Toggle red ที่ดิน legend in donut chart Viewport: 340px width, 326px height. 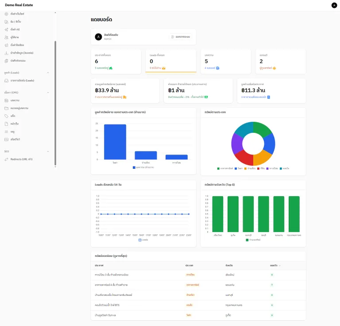(261, 168)
